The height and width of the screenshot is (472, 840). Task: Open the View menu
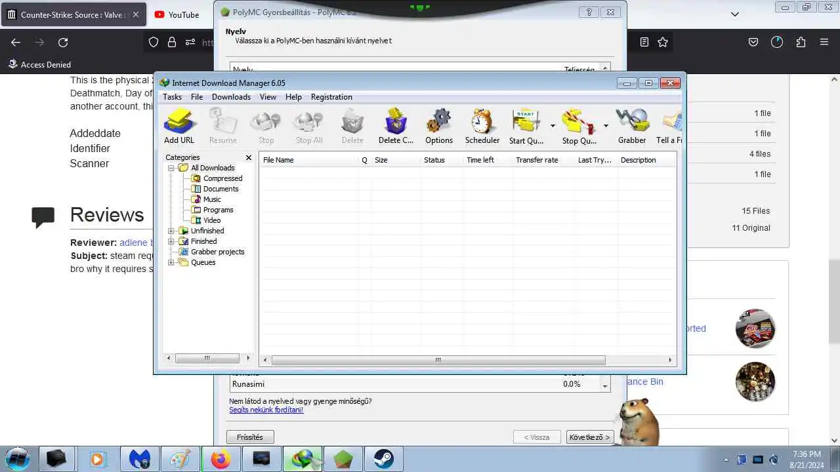coord(268,97)
